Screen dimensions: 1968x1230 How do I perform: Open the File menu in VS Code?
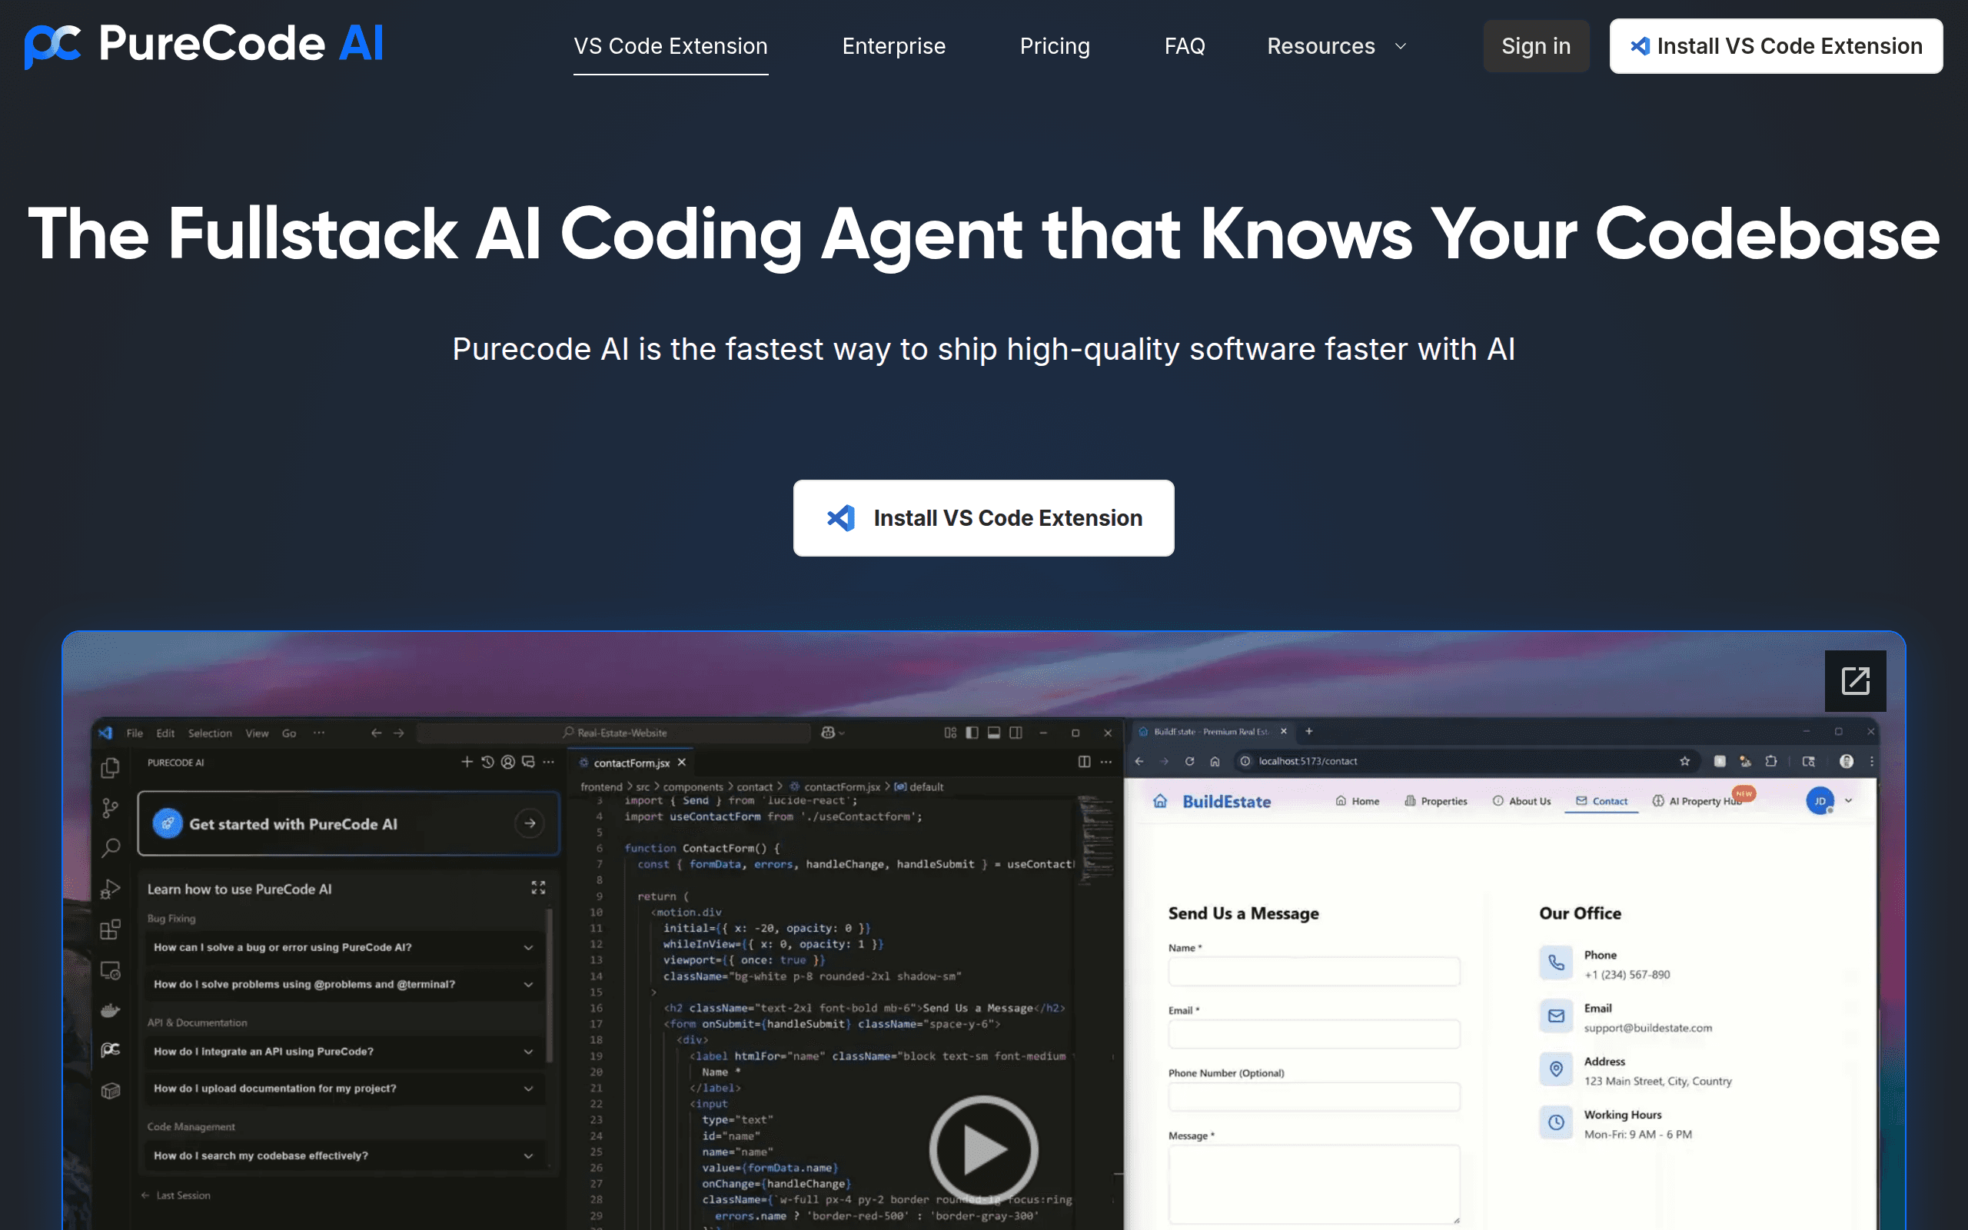[x=135, y=733]
